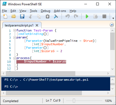Image resolution: width=116 pixels, height=105 pixels.
Task: Click console pane scroll left arrow
Action: (x=4, y=93)
